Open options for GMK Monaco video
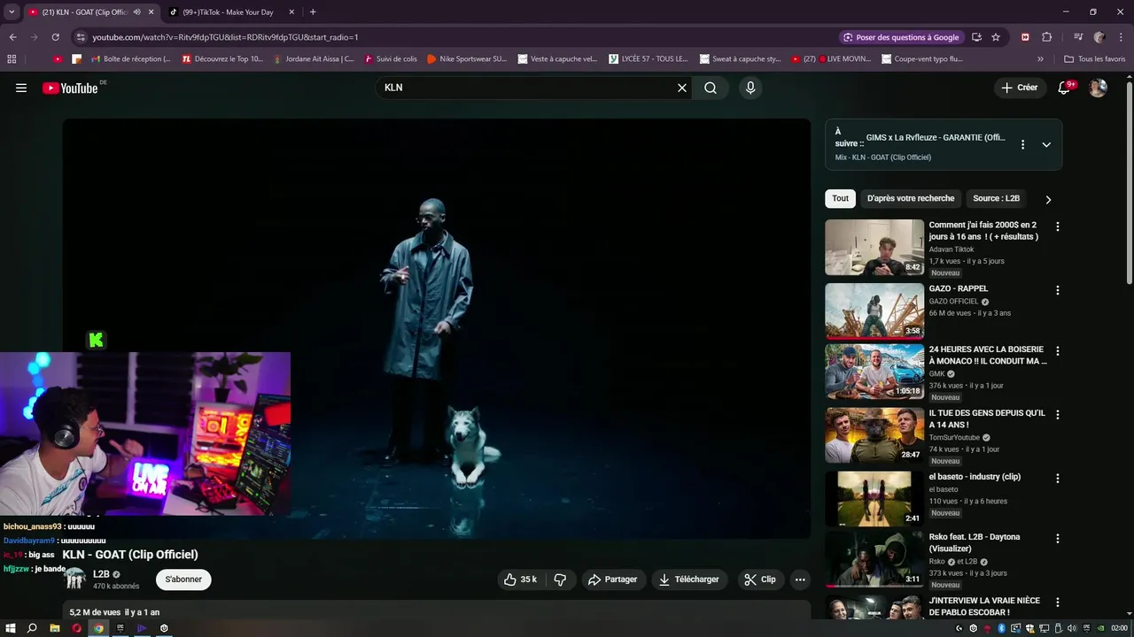The image size is (1134, 637). pos(1057,350)
